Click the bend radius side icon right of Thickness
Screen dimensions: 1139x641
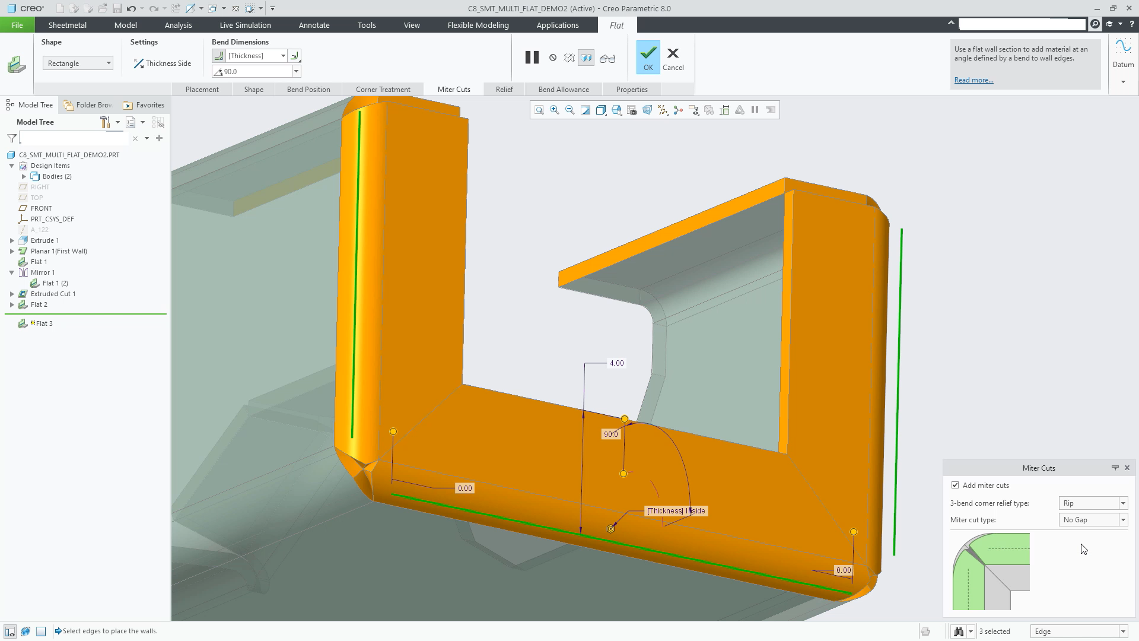(x=295, y=56)
